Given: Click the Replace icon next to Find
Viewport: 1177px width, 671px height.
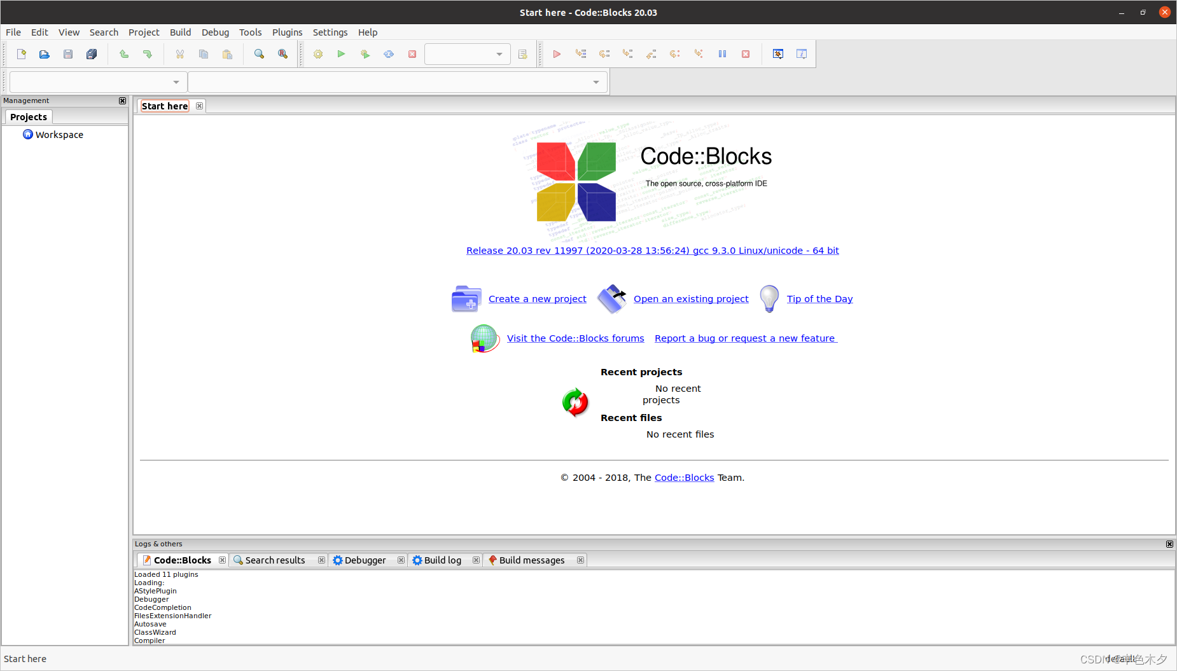Looking at the screenshot, I should click(x=282, y=54).
